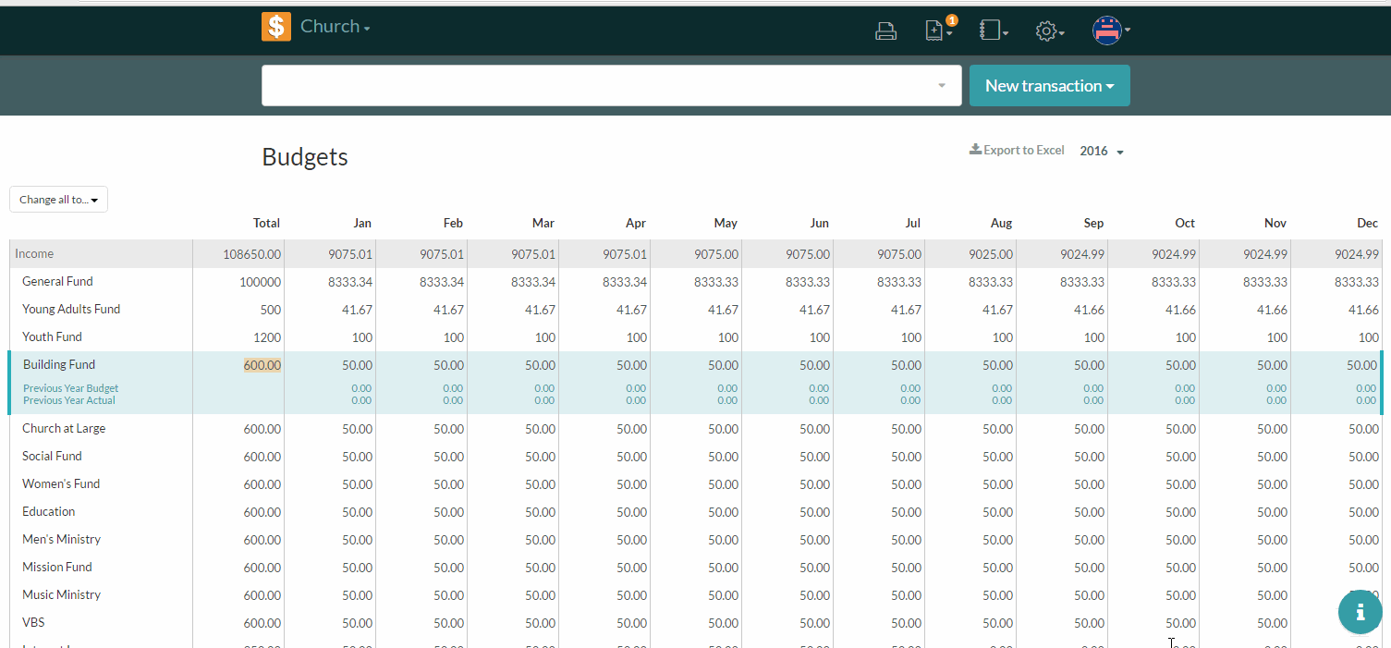Image resolution: width=1391 pixels, height=648 pixels.
Task: Open the new document icon with badge
Action: [937, 31]
